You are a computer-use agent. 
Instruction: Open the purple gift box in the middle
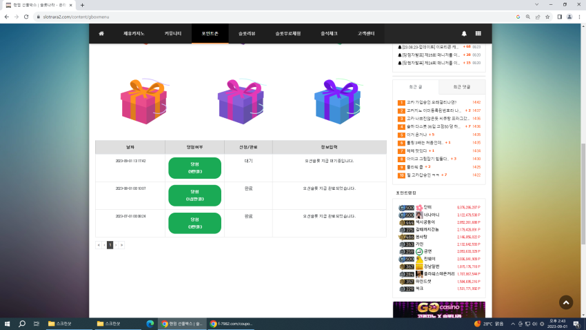(x=241, y=101)
